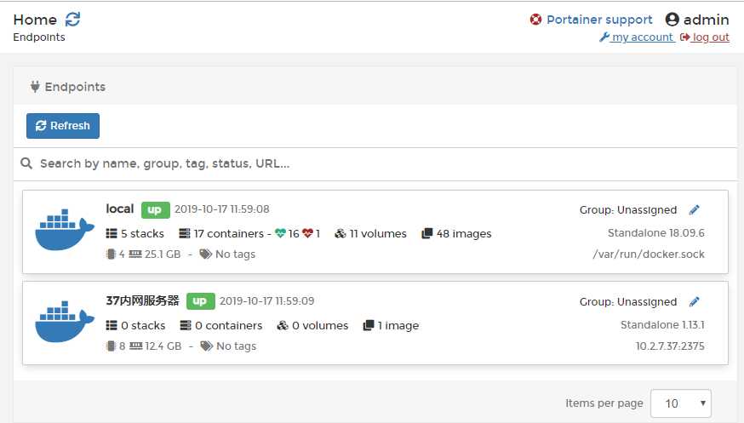Screen dimensions: 744x423
Task: Open the 37内网服务器 endpoint by name
Action: point(142,300)
